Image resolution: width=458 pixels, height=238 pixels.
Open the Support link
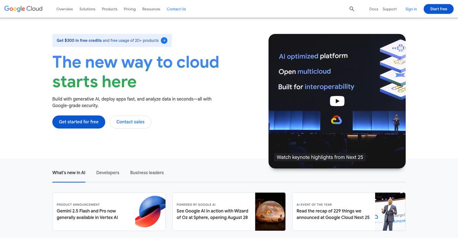coord(390,9)
